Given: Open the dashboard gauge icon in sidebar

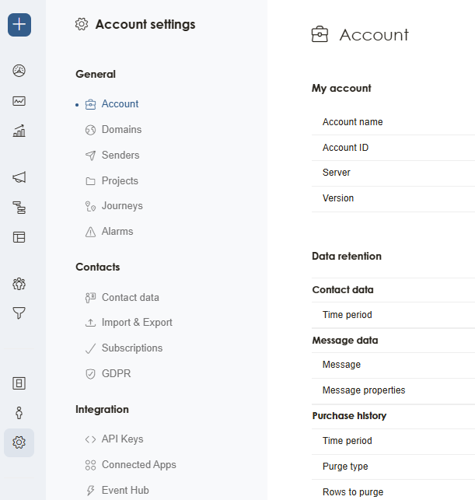Looking at the screenshot, I should [x=19, y=71].
